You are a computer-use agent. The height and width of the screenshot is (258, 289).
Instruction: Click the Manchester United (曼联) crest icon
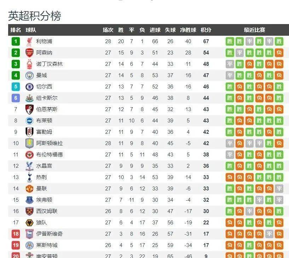pyautogui.click(x=29, y=189)
